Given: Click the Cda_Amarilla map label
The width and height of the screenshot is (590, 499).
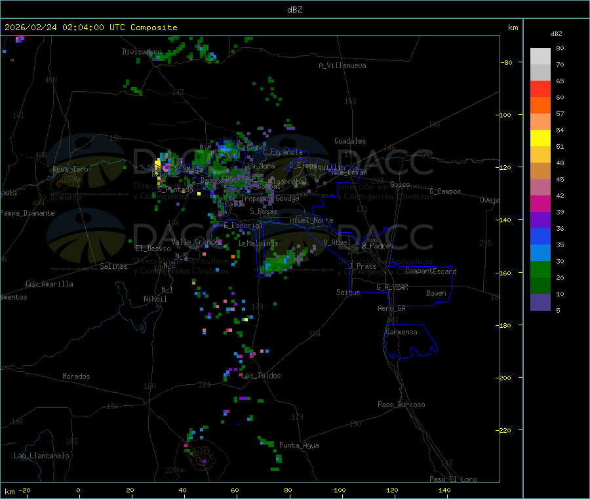Looking at the screenshot, I should tap(49, 284).
